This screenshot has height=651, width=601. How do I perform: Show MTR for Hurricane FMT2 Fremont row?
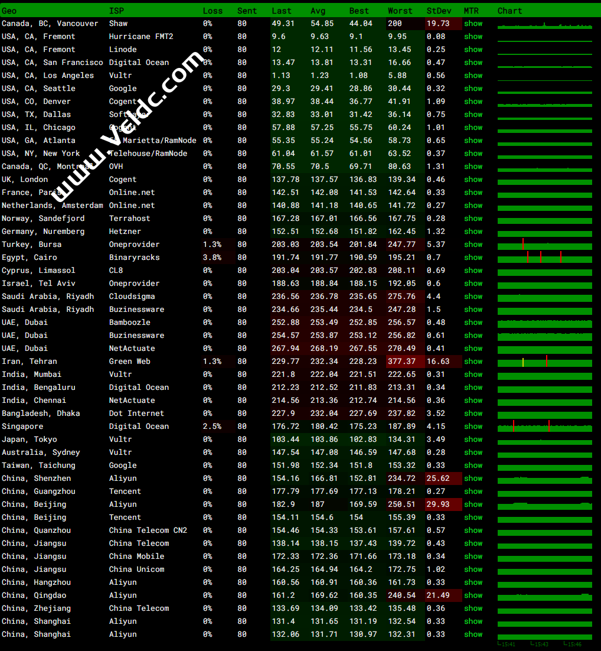click(x=473, y=37)
